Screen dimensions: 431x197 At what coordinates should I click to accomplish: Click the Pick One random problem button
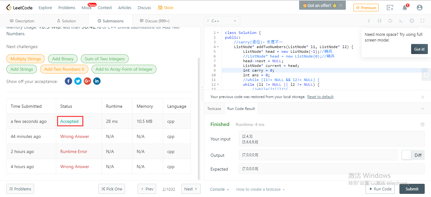pyautogui.click(x=112, y=189)
